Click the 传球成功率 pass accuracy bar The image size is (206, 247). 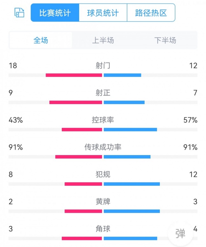[103, 156]
